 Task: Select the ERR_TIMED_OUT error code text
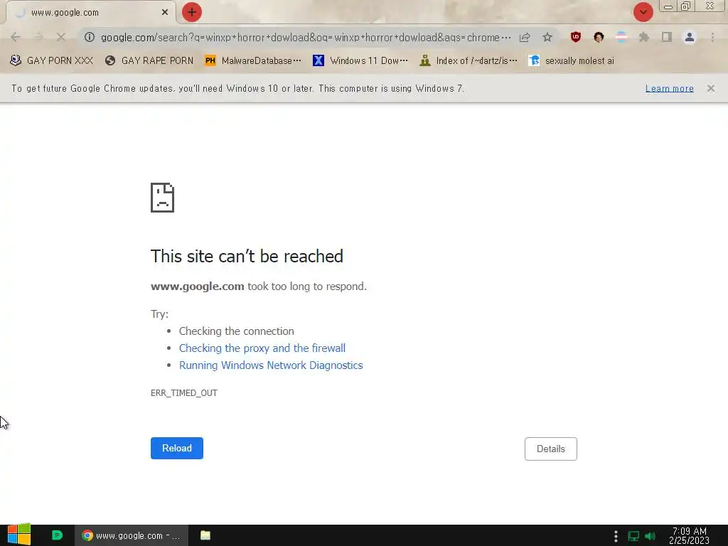184,392
